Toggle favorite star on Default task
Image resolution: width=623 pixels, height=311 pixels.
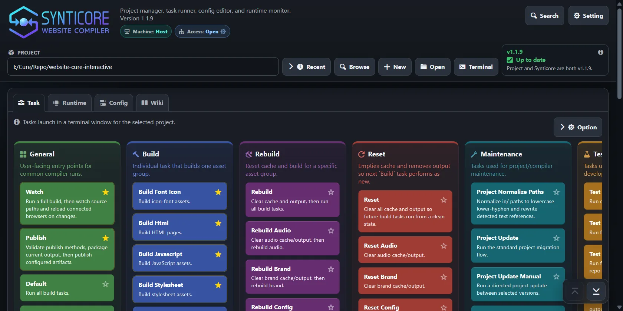pyautogui.click(x=106, y=284)
